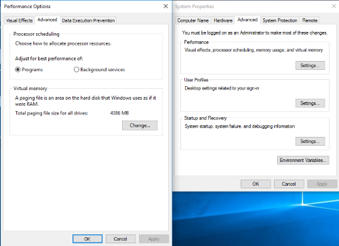Click Environment Variables button
Screen dimensions: 339x246
[303, 160]
